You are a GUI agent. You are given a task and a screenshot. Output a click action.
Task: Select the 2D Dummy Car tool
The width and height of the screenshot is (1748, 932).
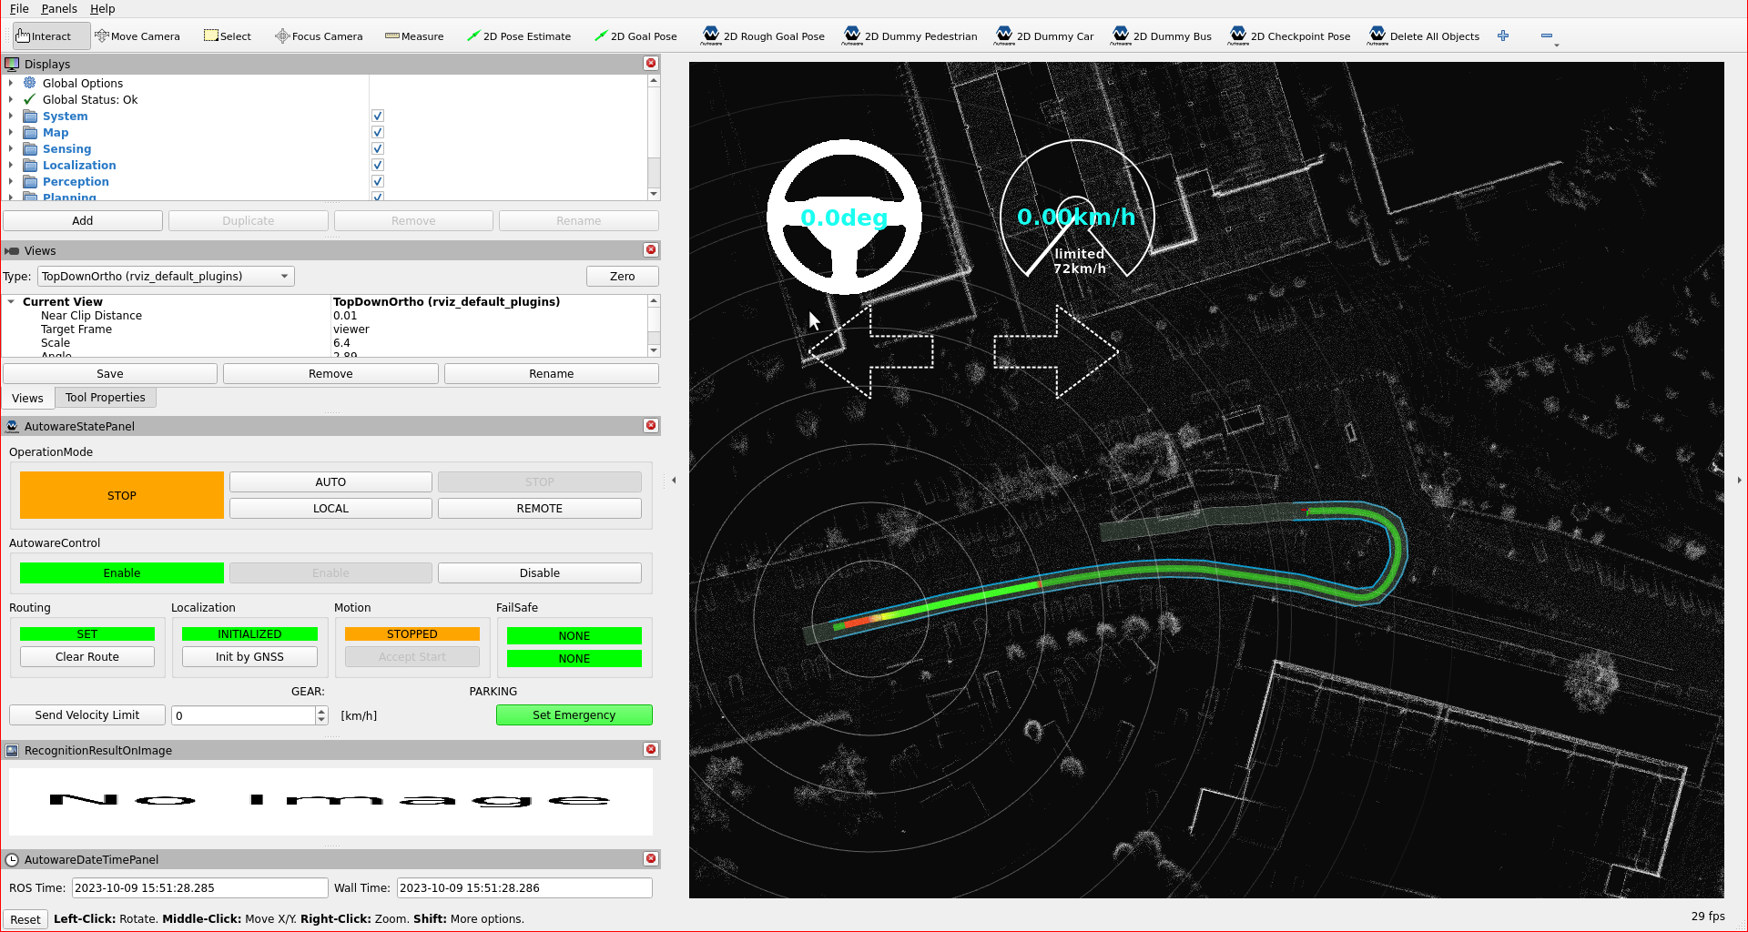[x=1044, y=36]
